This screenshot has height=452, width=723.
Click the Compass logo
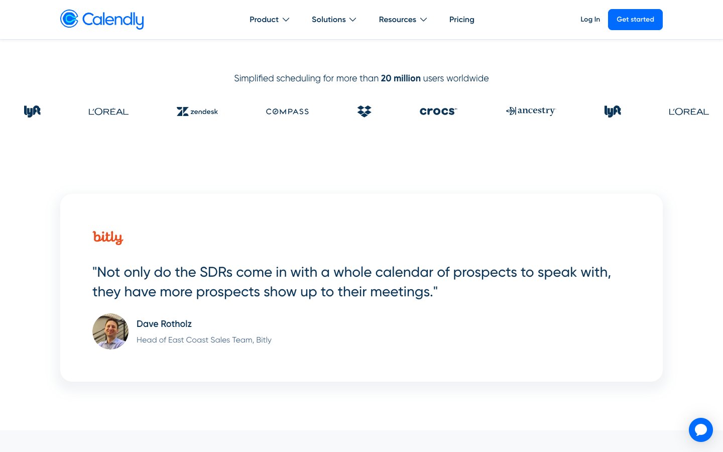[287, 111]
